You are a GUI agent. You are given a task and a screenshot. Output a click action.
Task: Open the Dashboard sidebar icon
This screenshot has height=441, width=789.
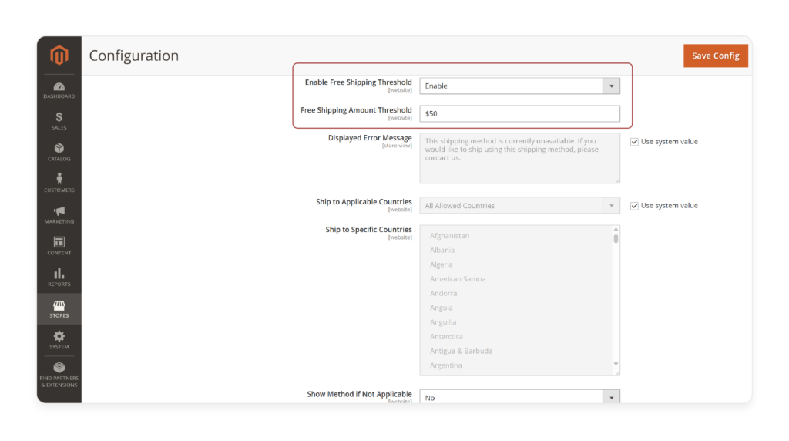coord(59,87)
